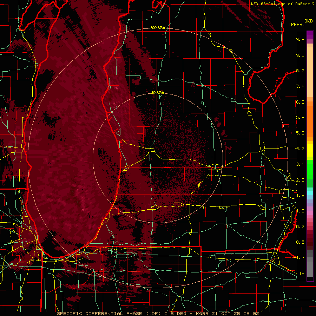The height and width of the screenshot is (316, 316).
Task: Click the NEXLAB-College of DuPage label
Action: click(281, 4)
